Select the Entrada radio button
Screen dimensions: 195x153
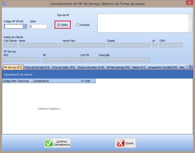click(x=78, y=25)
